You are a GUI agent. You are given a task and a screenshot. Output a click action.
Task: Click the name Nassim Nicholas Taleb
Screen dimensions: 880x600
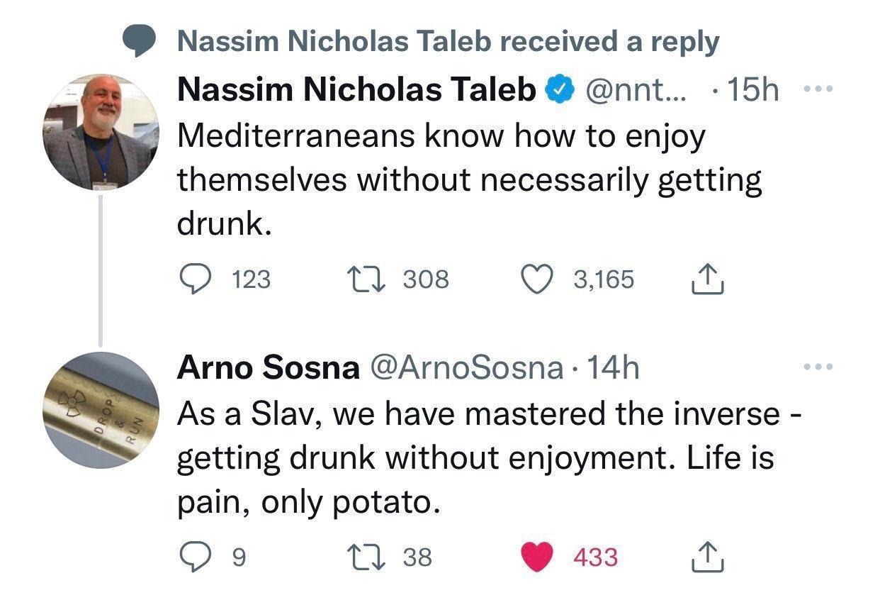coord(354,89)
